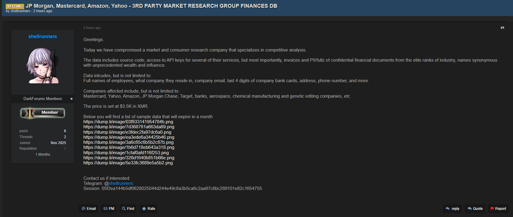513x217 pixels.
Task: Click the Email button under the post
Action: (89, 209)
